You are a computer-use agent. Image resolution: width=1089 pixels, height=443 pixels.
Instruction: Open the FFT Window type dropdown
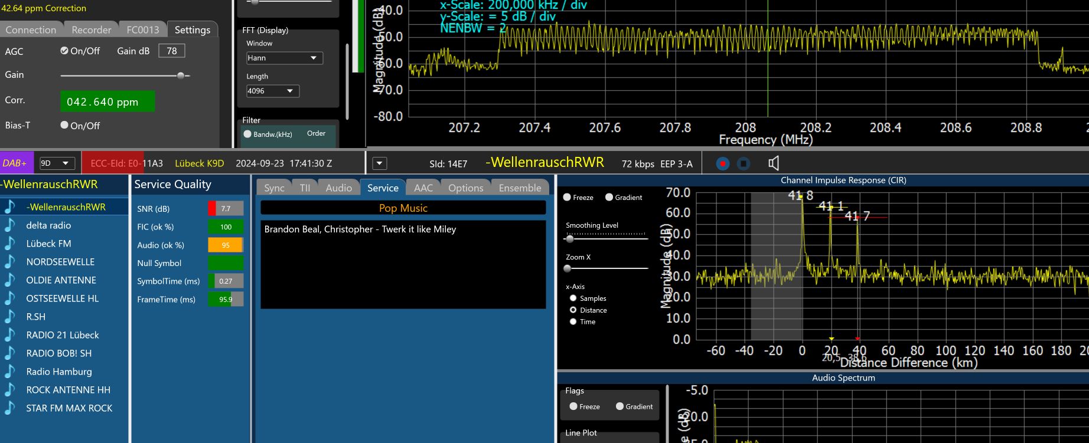pos(284,58)
